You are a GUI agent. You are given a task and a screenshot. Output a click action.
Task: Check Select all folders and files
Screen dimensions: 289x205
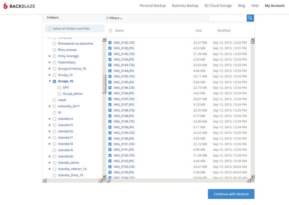tap(50, 29)
